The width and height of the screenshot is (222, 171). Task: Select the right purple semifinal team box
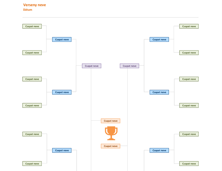pyautogui.click(x=129, y=66)
